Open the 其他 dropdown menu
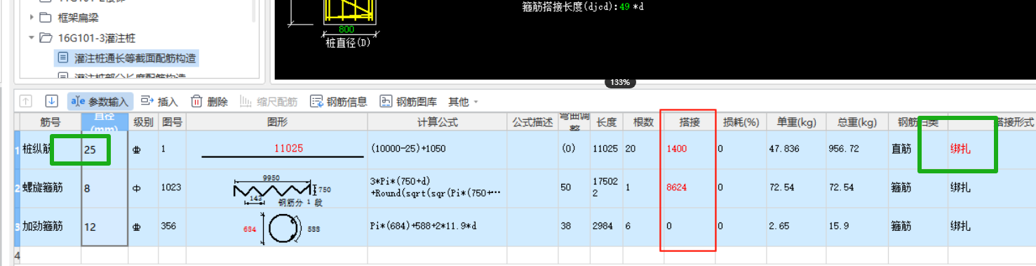1036x266 pixels. point(463,102)
